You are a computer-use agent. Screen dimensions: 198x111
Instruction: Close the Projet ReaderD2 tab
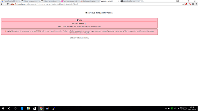click(x=19, y=1)
